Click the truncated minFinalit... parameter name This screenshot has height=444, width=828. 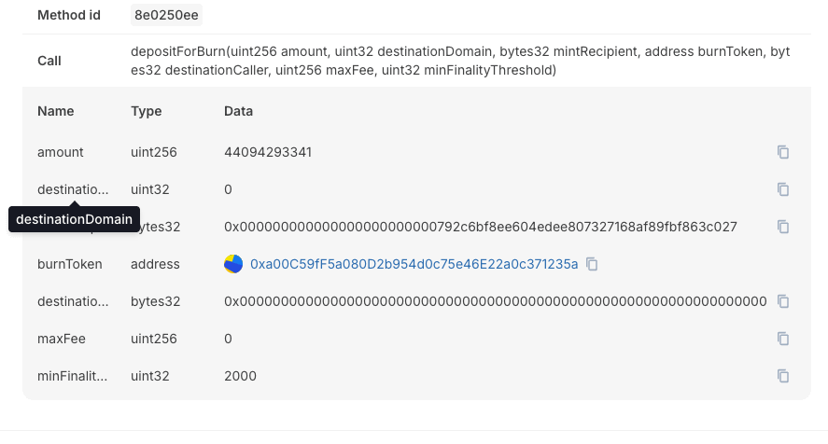point(72,376)
